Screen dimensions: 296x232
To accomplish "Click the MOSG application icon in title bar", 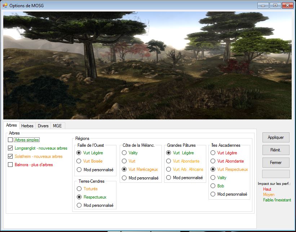I will pos(5,5).
